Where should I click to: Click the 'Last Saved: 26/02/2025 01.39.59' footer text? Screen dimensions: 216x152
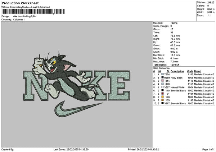click(71, 149)
